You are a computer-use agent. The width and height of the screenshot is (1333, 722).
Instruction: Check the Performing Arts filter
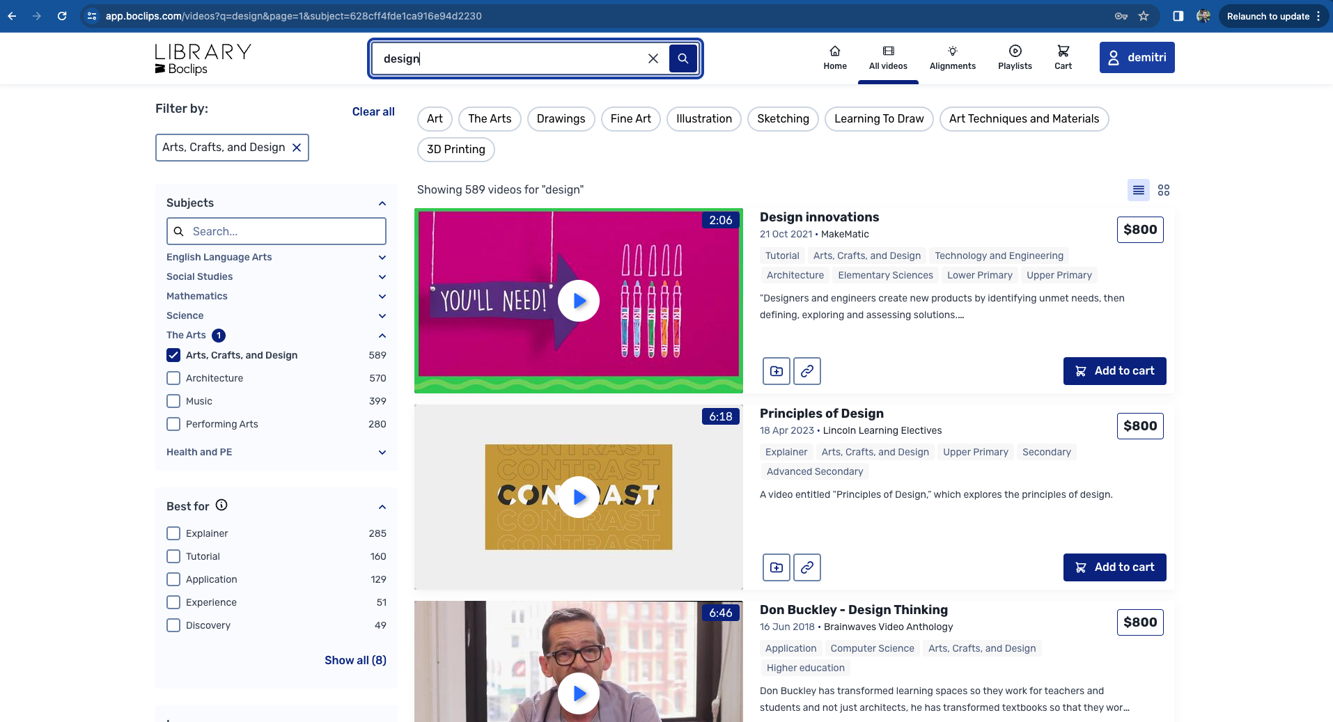pyautogui.click(x=173, y=424)
